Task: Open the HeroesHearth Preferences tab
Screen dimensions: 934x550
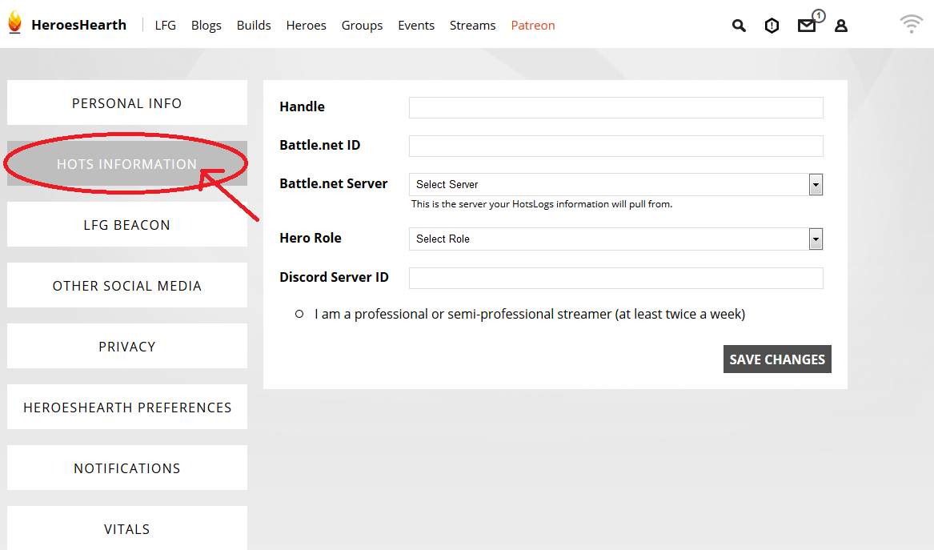Action: pyautogui.click(x=127, y=407)
